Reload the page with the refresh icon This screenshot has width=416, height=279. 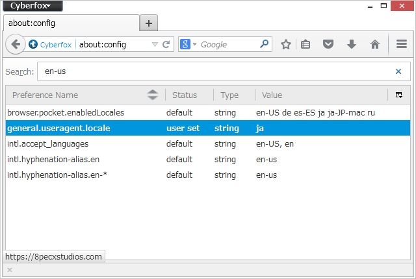(x=166, y=44)
